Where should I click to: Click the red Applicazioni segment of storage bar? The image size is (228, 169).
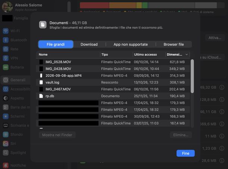(x=94, y=5)
